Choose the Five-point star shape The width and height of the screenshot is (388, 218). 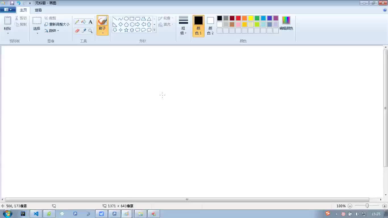(x=126, y=30)
